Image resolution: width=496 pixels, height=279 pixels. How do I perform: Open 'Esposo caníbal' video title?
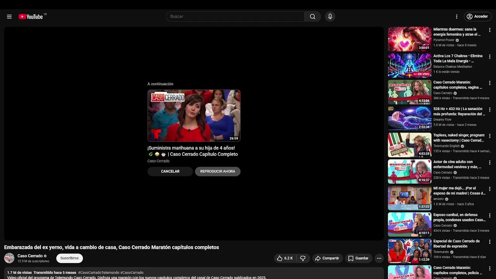[x=459, y=217]
